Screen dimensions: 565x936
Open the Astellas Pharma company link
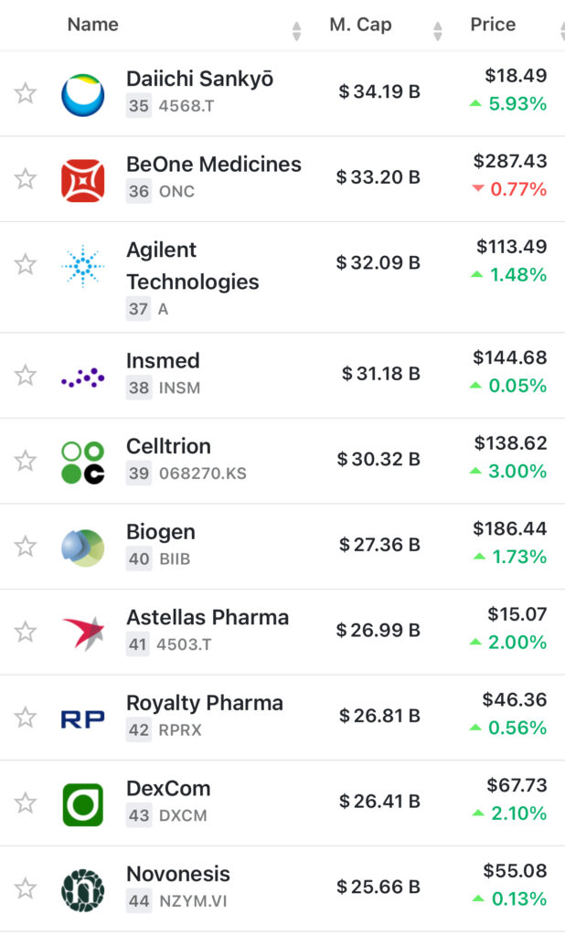pyautogui.click(x=208, y=617)
